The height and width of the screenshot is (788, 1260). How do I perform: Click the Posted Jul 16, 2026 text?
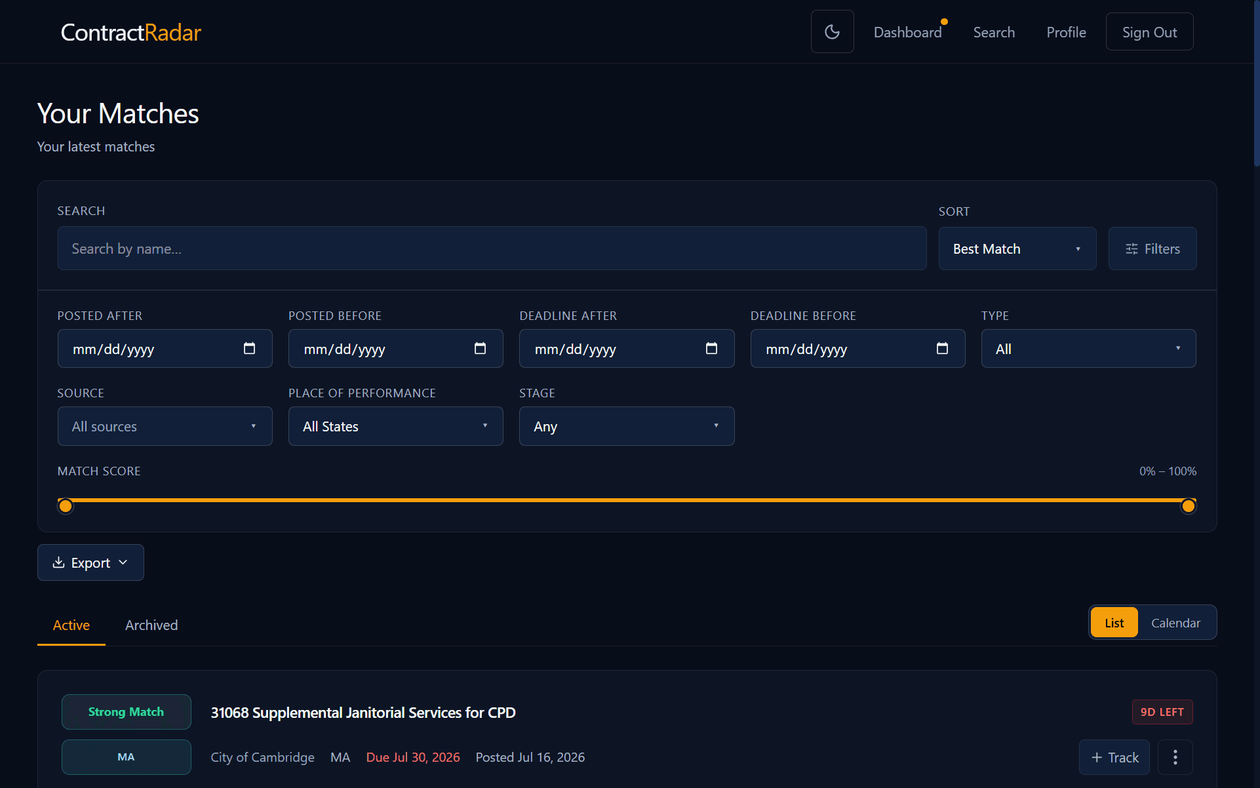click(530, 757)
